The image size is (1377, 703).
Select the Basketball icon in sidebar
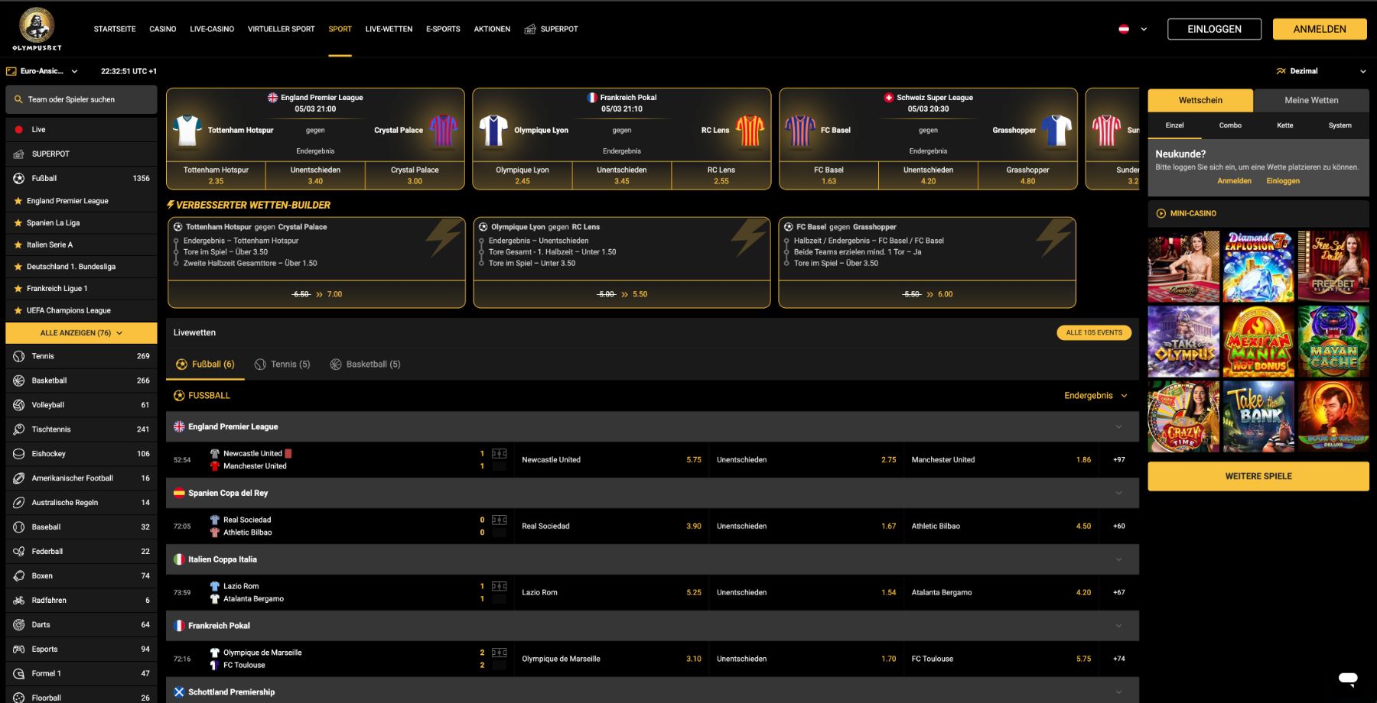pyautogui.click(x=19, y=381)
